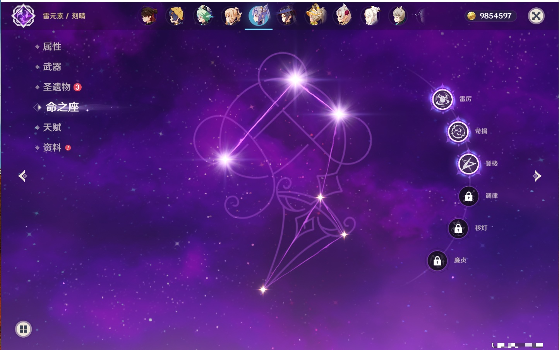This screenshot has height=350, width=559.
Task: Select the grey cat-eared character avatar
Action: pyautogui.click(x=398, y=16)
